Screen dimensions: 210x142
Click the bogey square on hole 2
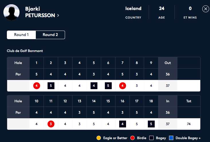pyautogui.click(x=51, y=86)
